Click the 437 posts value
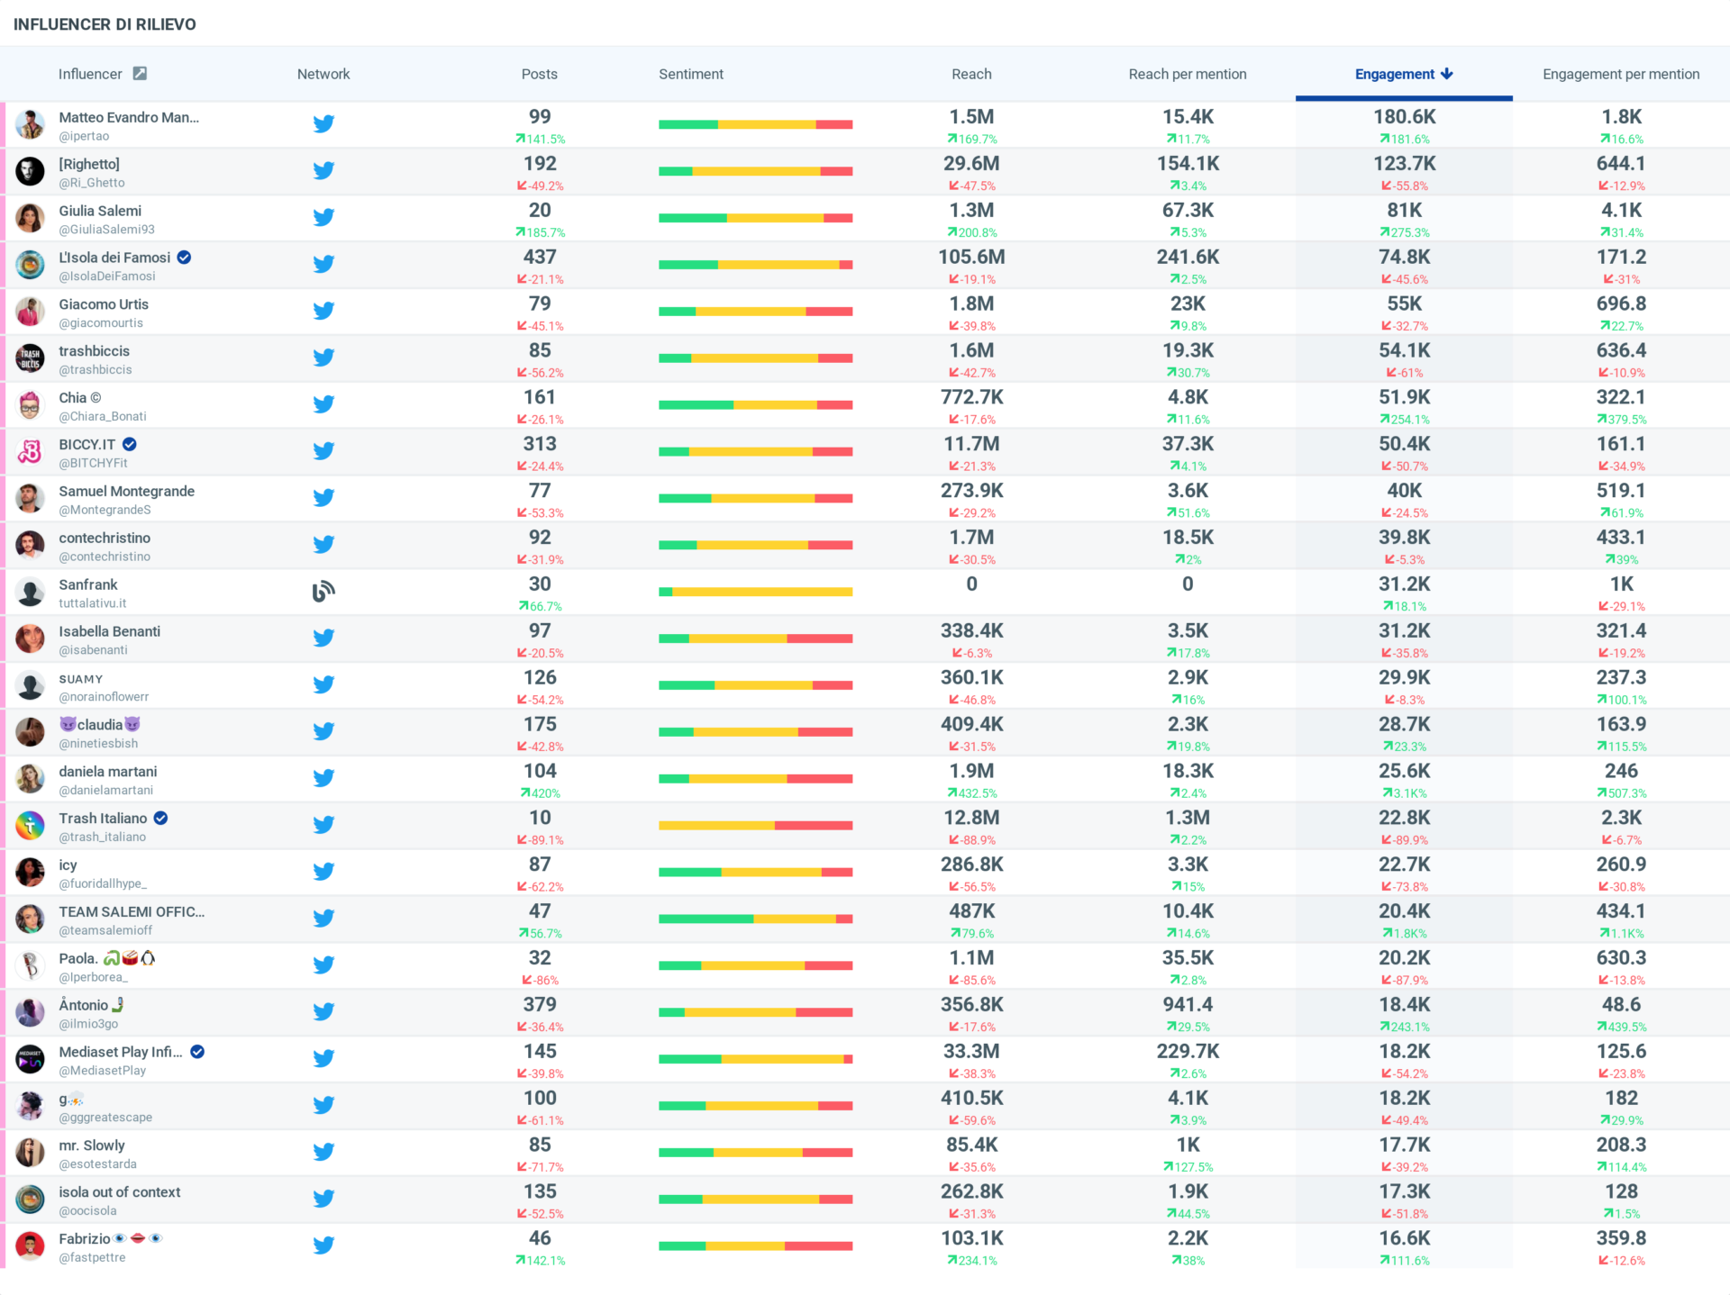 tap(540, 258)
